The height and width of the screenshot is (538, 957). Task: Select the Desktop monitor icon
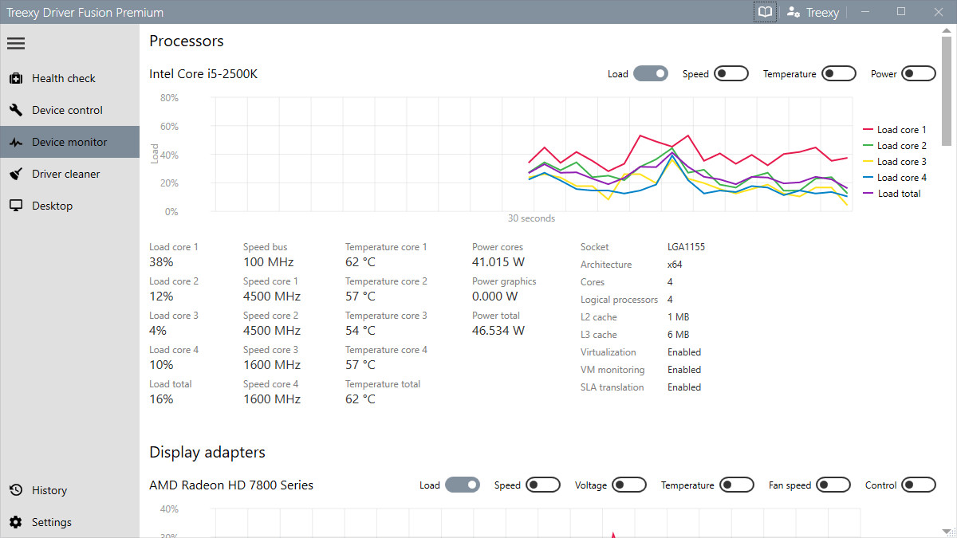[x=16, y=205]
